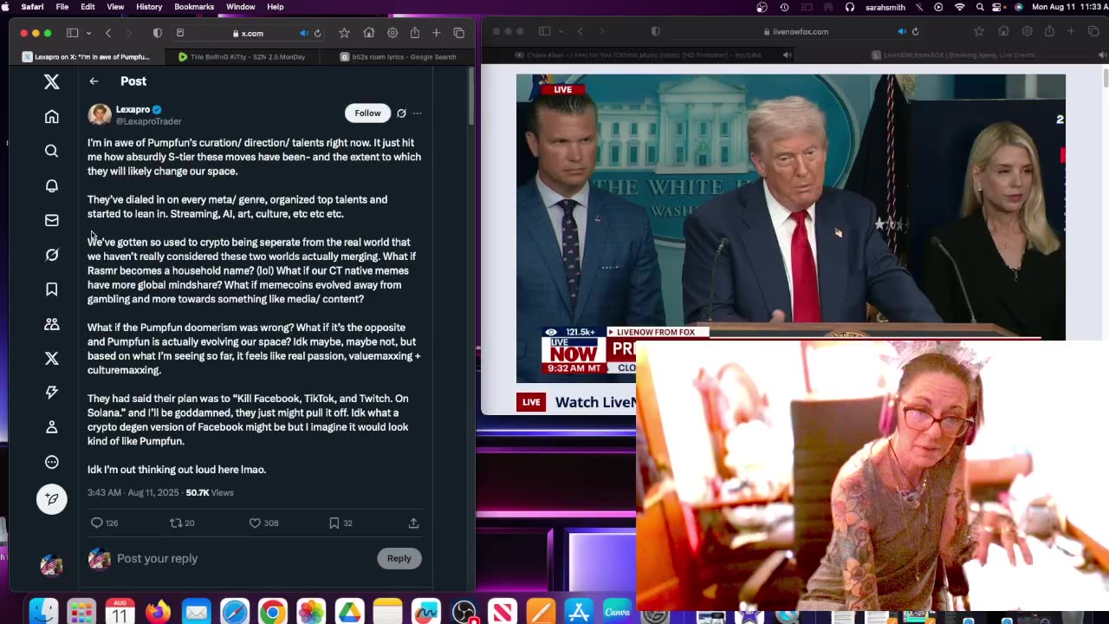Image resolution: width=1109 pixels, height=624 pixels.
Task: Open new tab in front Safari window
Action: (437, 33)
